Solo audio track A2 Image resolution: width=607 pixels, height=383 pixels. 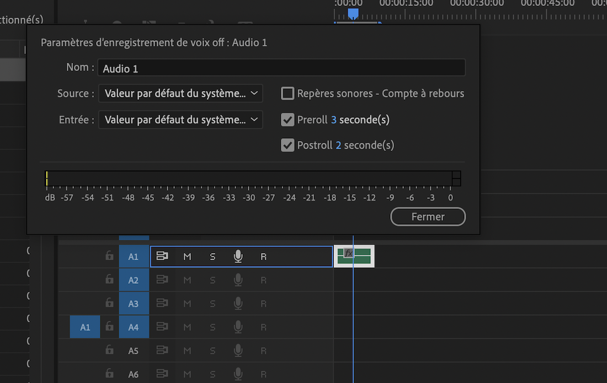coord(212,280)
